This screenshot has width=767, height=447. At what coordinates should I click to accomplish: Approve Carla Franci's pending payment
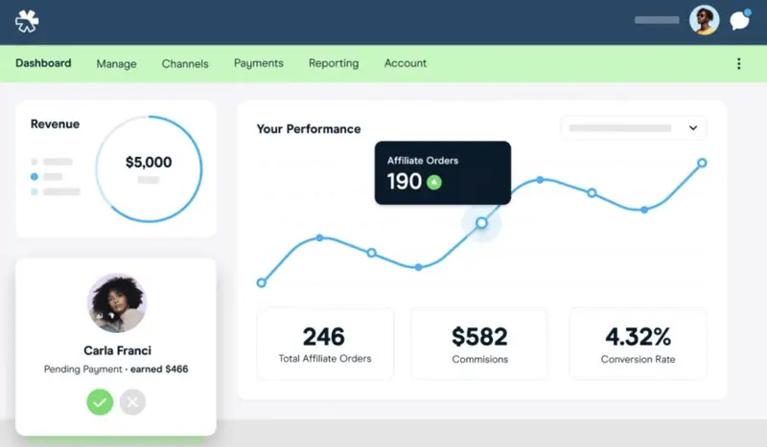pos(100,401)
